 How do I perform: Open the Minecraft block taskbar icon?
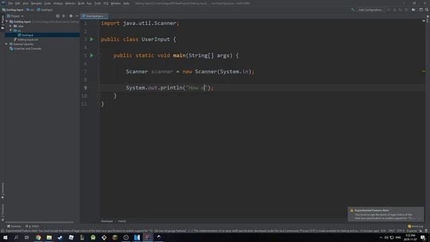(x=115, y=237)
